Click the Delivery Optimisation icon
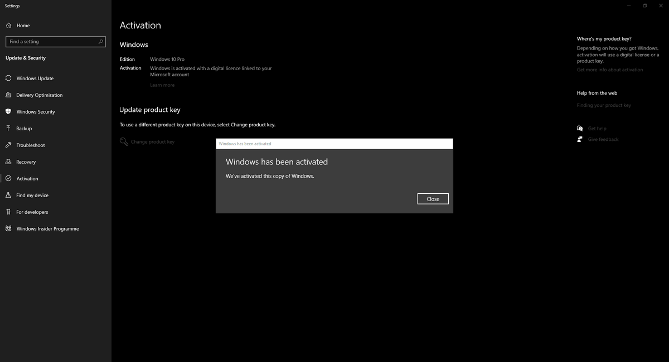 point(8,95)
